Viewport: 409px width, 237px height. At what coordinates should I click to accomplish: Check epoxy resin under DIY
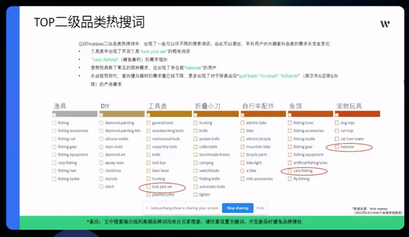pyautogui.click(x=101, y=163)
